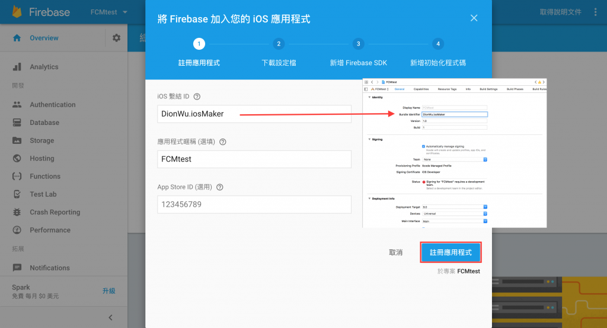The image size is (607, 328).
Task: Click the Authentication people icon
Action: coord(17,104)
